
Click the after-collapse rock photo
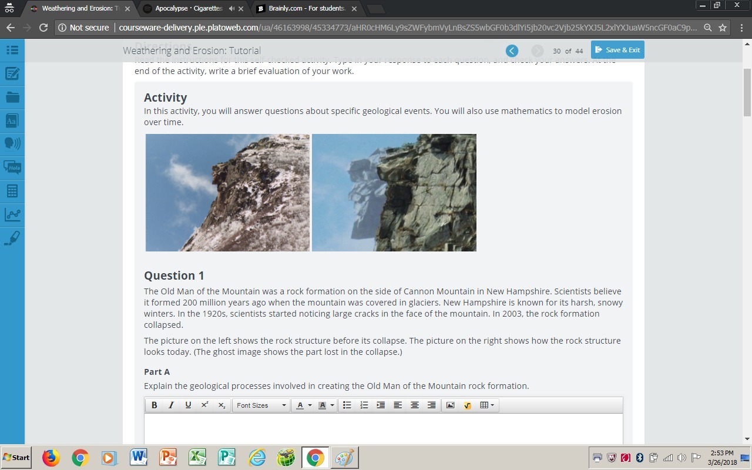394,193
